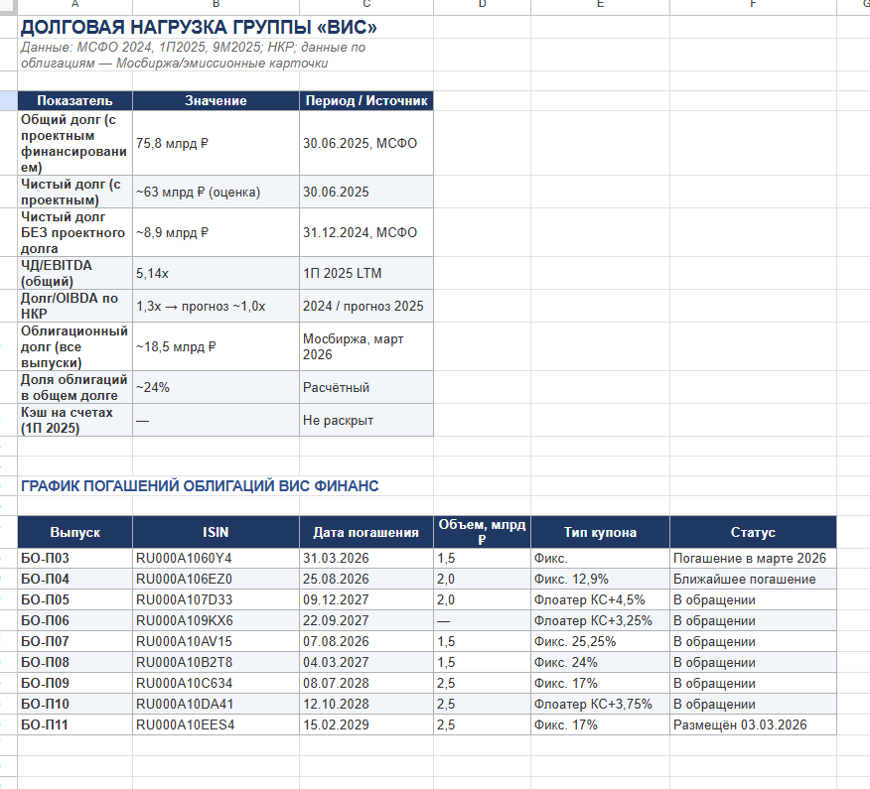Select ISIN cell «RU000A10DA41»
Viewport: 870px width, 789px height.
pyautogui.click(x=216, y=704)
